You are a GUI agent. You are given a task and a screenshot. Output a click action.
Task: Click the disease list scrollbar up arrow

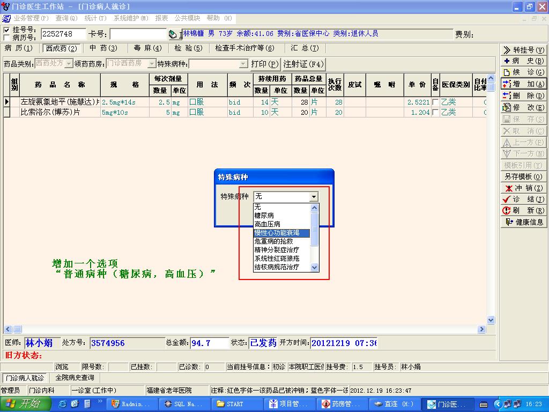(x=314, y=208)
